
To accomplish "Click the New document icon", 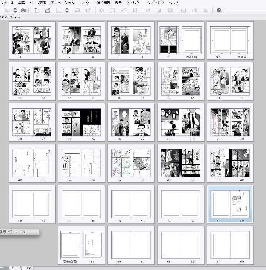I will [37, 10].
